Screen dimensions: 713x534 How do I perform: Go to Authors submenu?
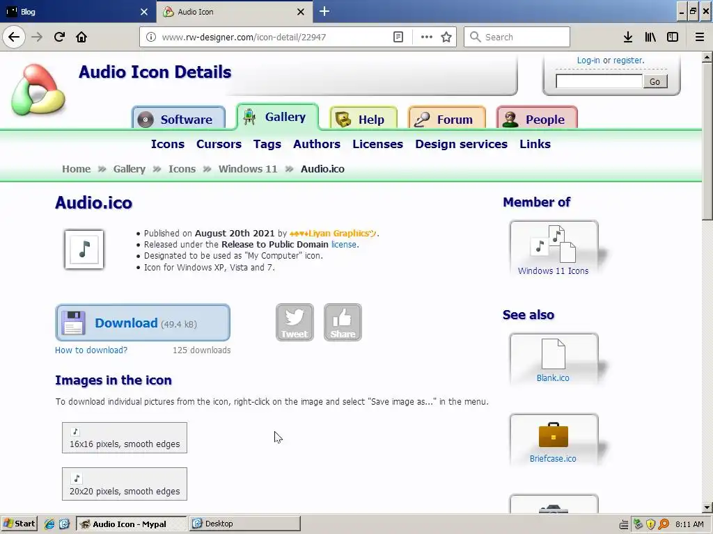[x=317, y=144]
